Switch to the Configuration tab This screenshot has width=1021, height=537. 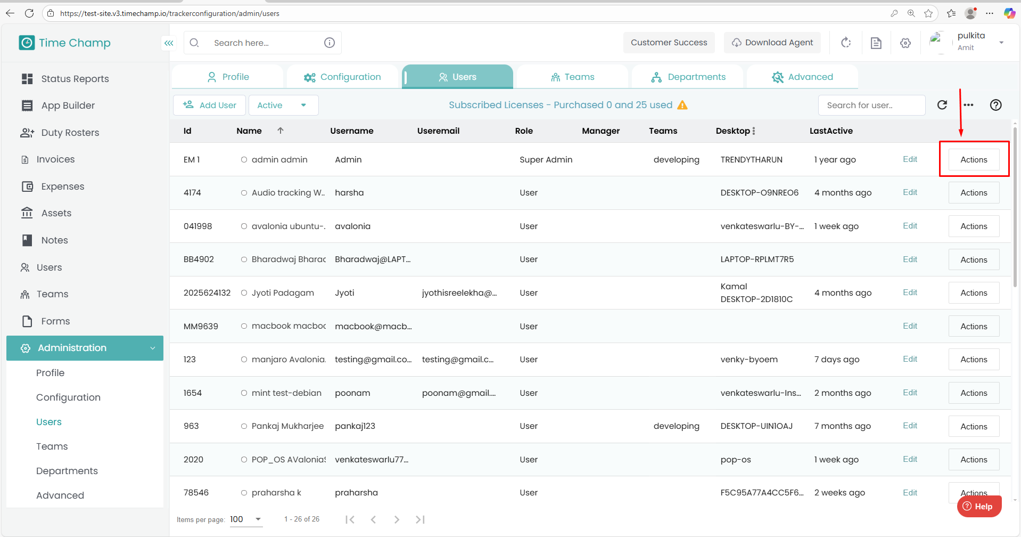coord(343,77)
